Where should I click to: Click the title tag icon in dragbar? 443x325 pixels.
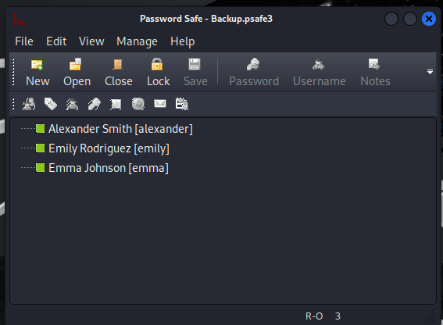tap(51, 104)
